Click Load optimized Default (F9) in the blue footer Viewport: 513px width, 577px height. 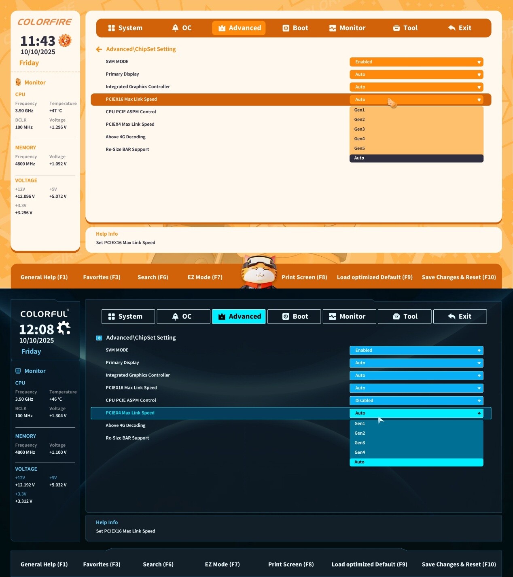tap(369, 564)
